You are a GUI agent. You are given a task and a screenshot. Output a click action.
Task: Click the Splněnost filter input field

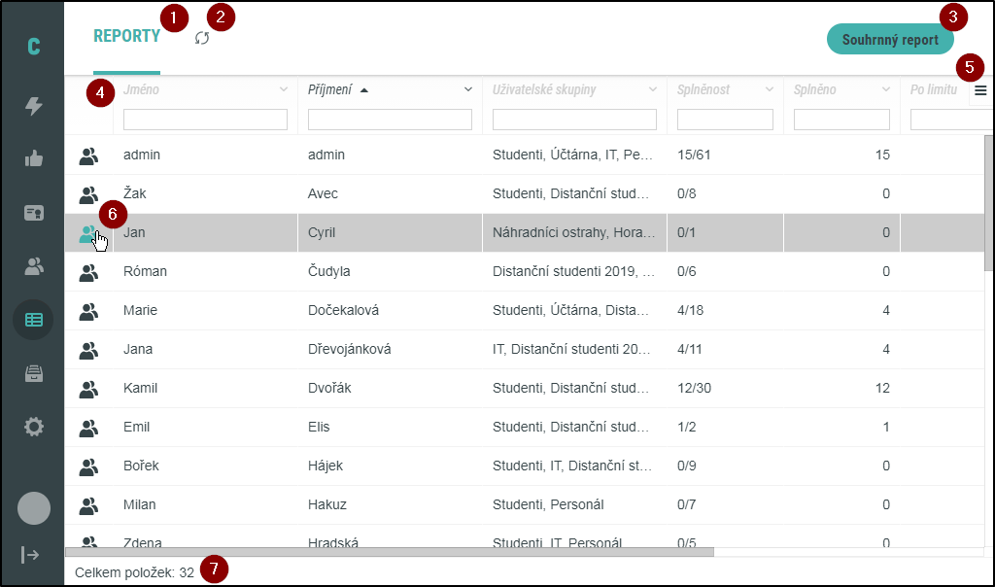pyautogui.click(x=725, y=120)
